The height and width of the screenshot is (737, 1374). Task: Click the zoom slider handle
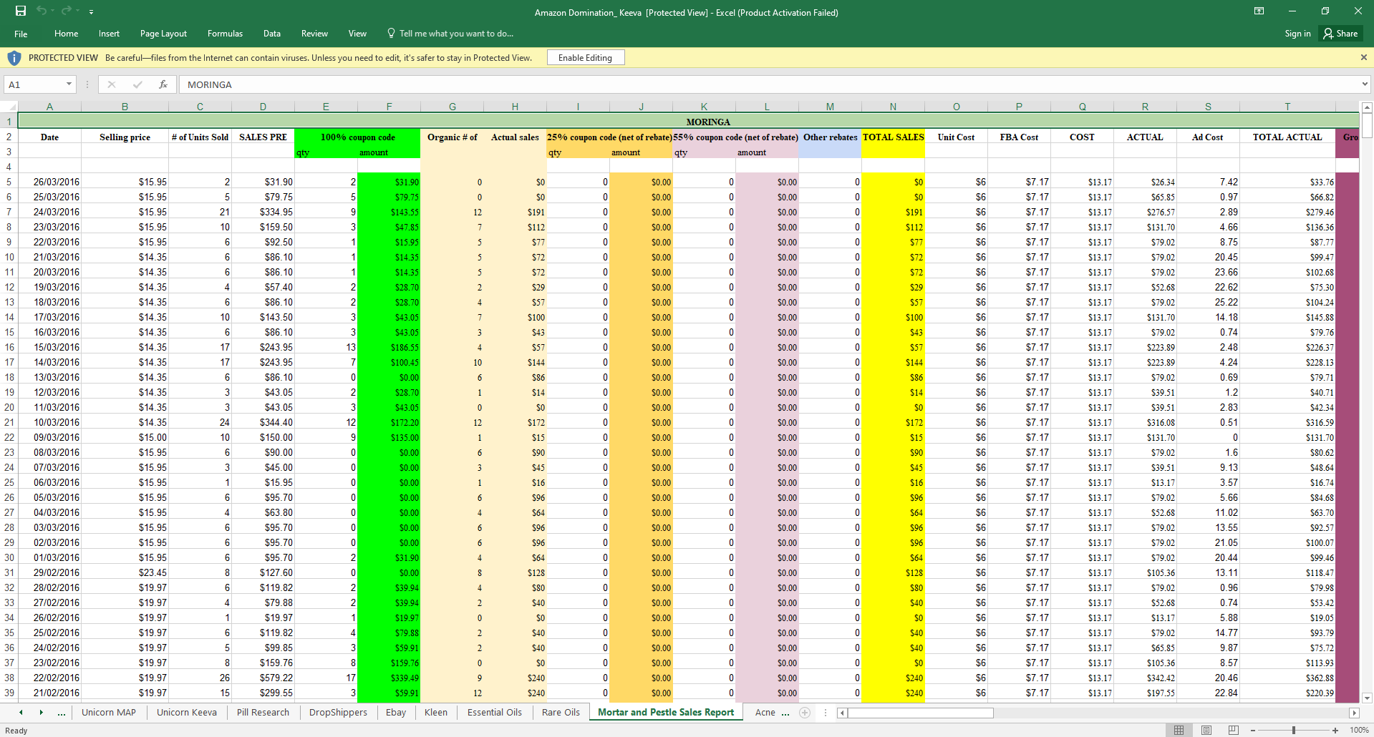point(1293,730)
